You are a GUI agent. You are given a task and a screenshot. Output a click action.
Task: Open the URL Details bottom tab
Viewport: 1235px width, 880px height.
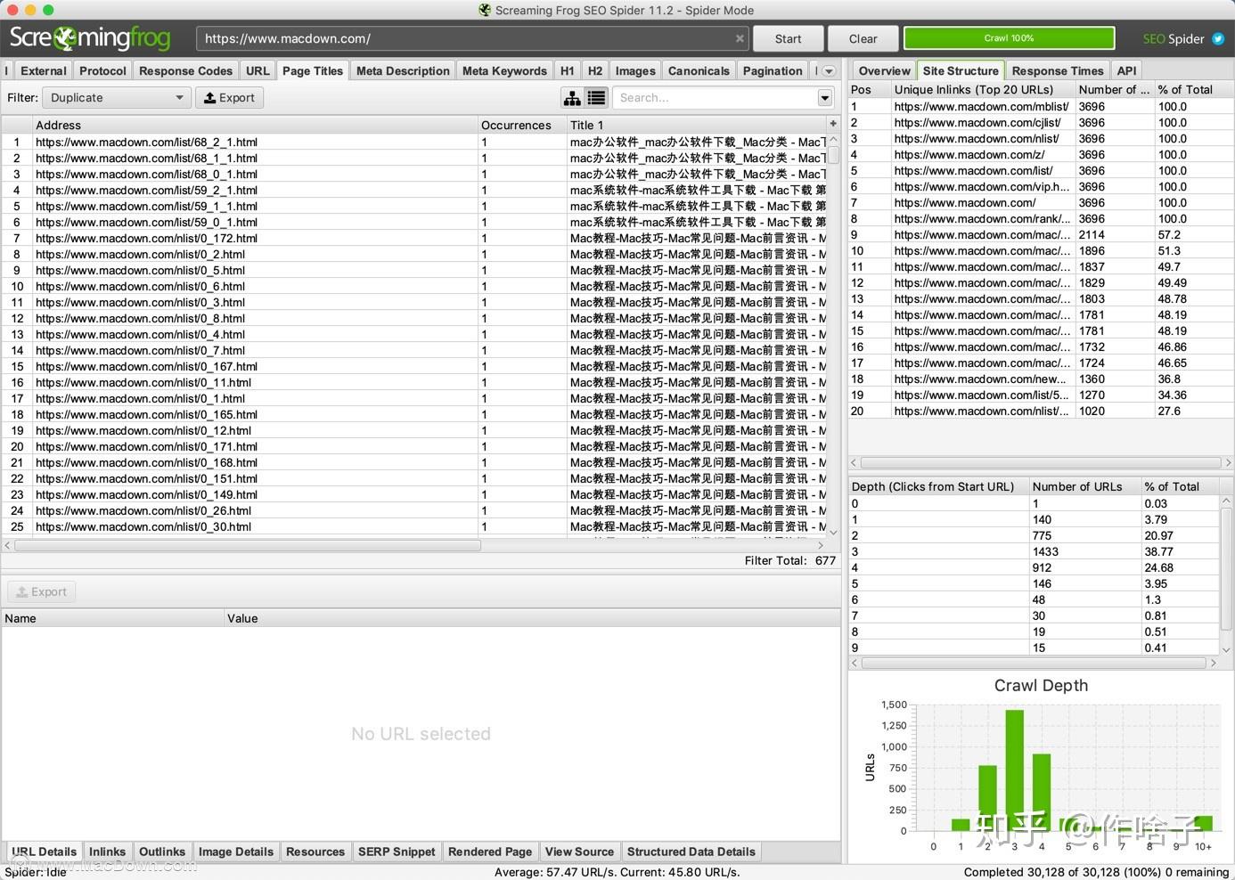coord(45,851)
